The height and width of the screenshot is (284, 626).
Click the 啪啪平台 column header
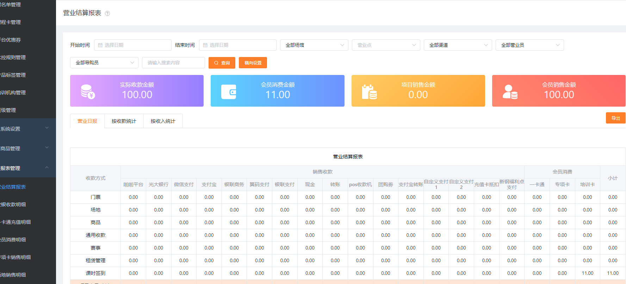(134, 184)
